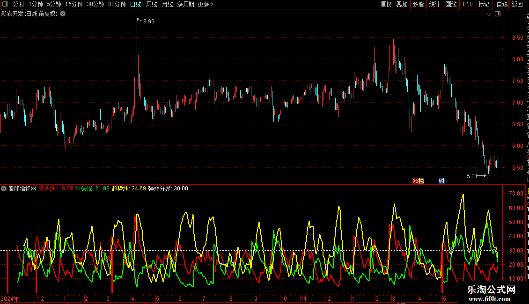The width and height of the screenshot is (529, 304).
Task: Click the 8.93 high price label
Action: click(x=149, y=22)
